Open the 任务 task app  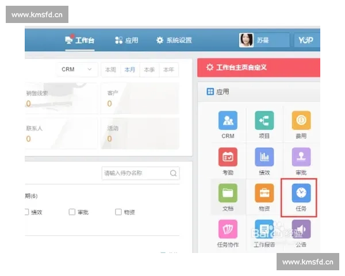point(301,193)
